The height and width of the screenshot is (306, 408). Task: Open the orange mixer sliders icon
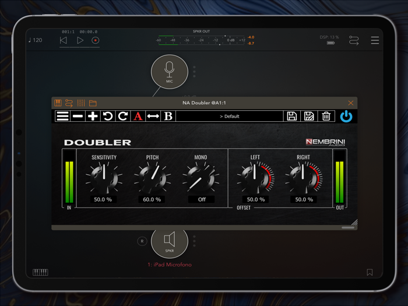point(81,103)
